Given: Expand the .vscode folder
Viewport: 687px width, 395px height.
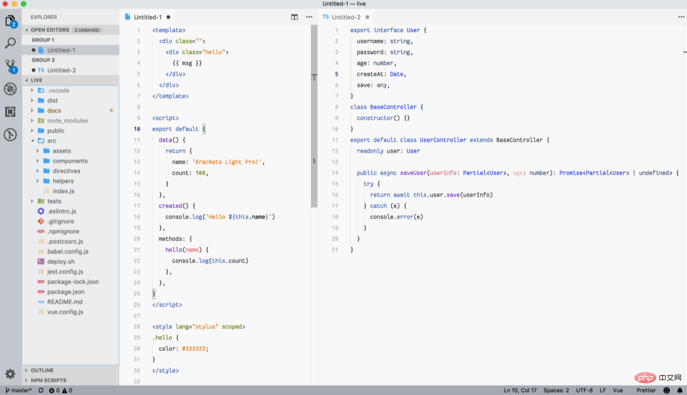Looking at the screenshot, I should pyautogui.click(x=32, y=91).
